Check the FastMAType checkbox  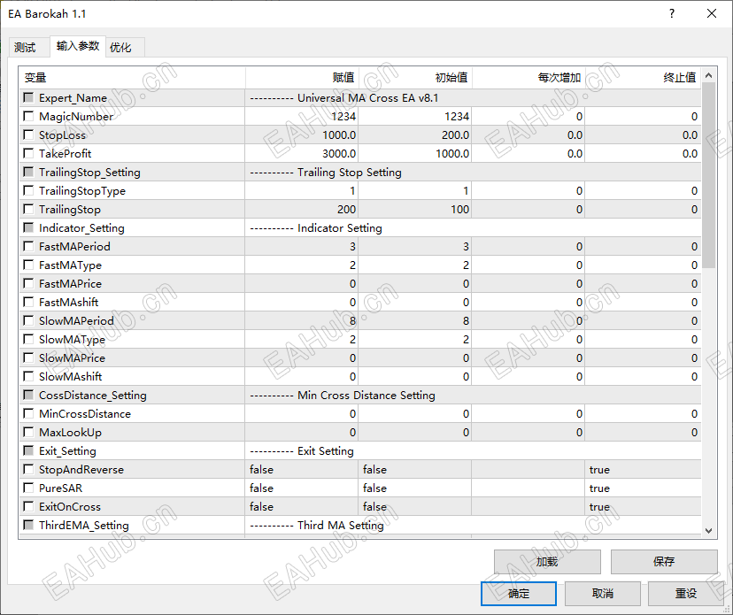click(28, 265)
